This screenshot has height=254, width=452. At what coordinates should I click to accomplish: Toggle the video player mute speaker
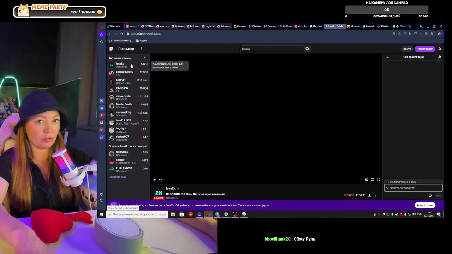[x=160, y=180]
